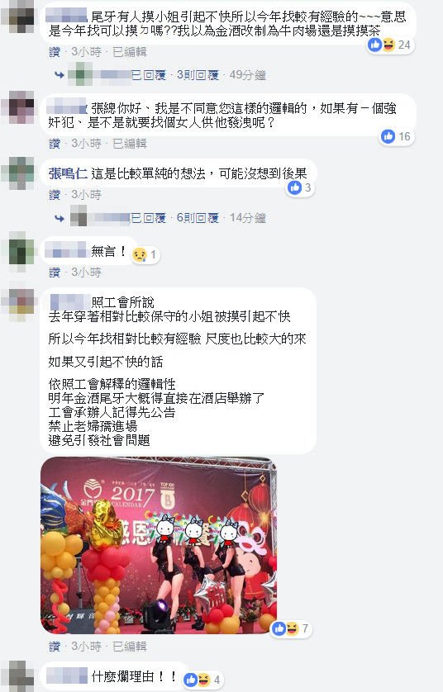Viewport: 443px width, 692px height.
Task: Click the thumbs-up reaction with 16 likes
Action: coord(396,136)
